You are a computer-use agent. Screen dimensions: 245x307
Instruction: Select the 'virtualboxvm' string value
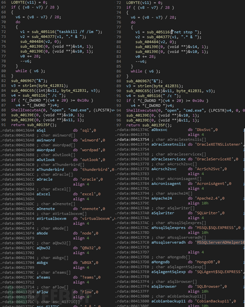tap(96, 218)
